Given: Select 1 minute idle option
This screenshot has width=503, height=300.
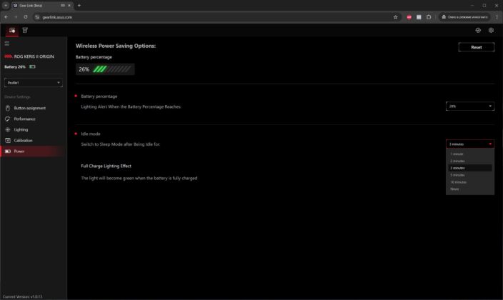Looking at the screenshot, I should 470,154.
